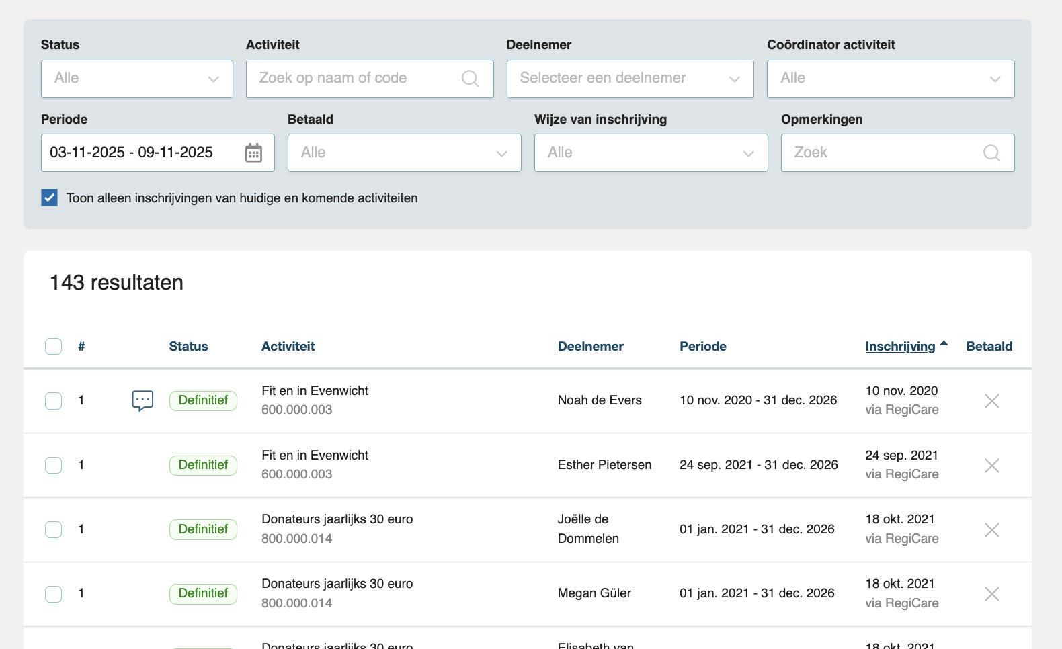1062x649 pixels.
Task: Click the Definitief badge on Noah de Evers row
Action: (203, 401)
